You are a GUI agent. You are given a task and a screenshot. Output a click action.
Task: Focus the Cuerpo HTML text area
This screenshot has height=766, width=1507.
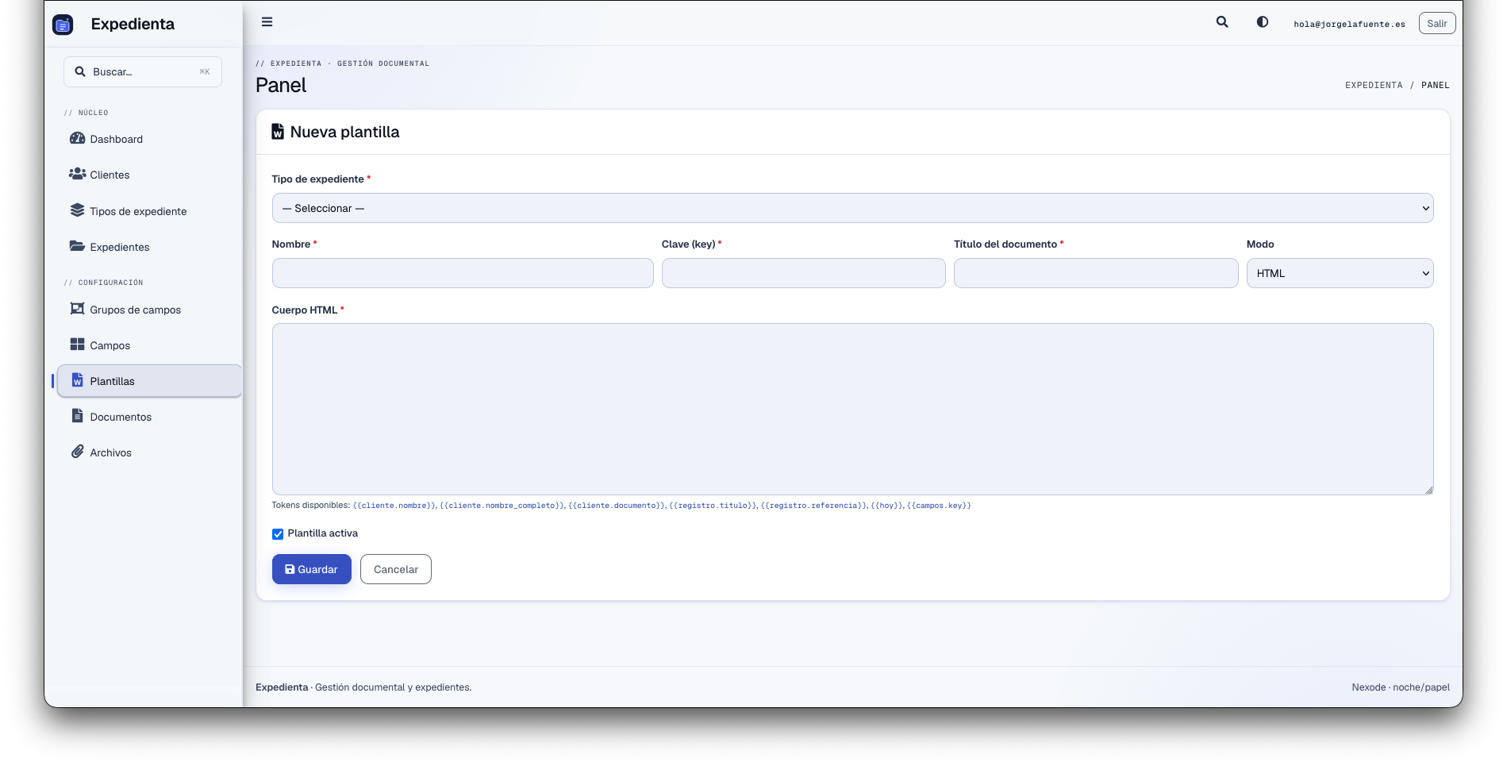tap(852, 409)
